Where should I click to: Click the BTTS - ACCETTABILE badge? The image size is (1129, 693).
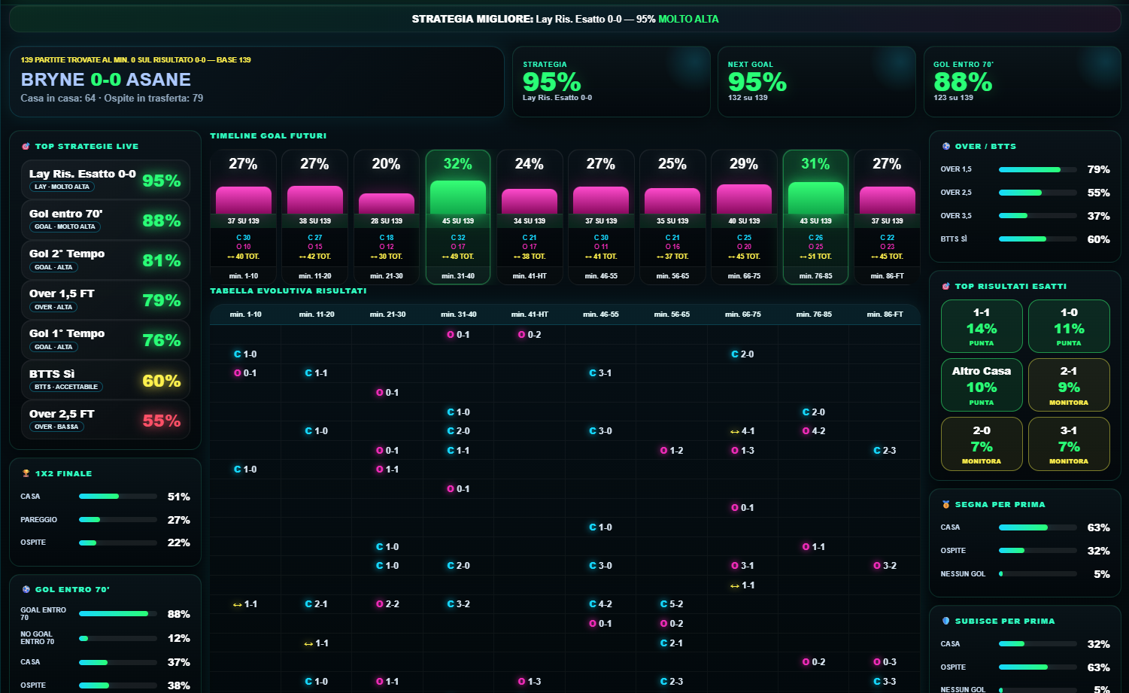click(66, 387)
